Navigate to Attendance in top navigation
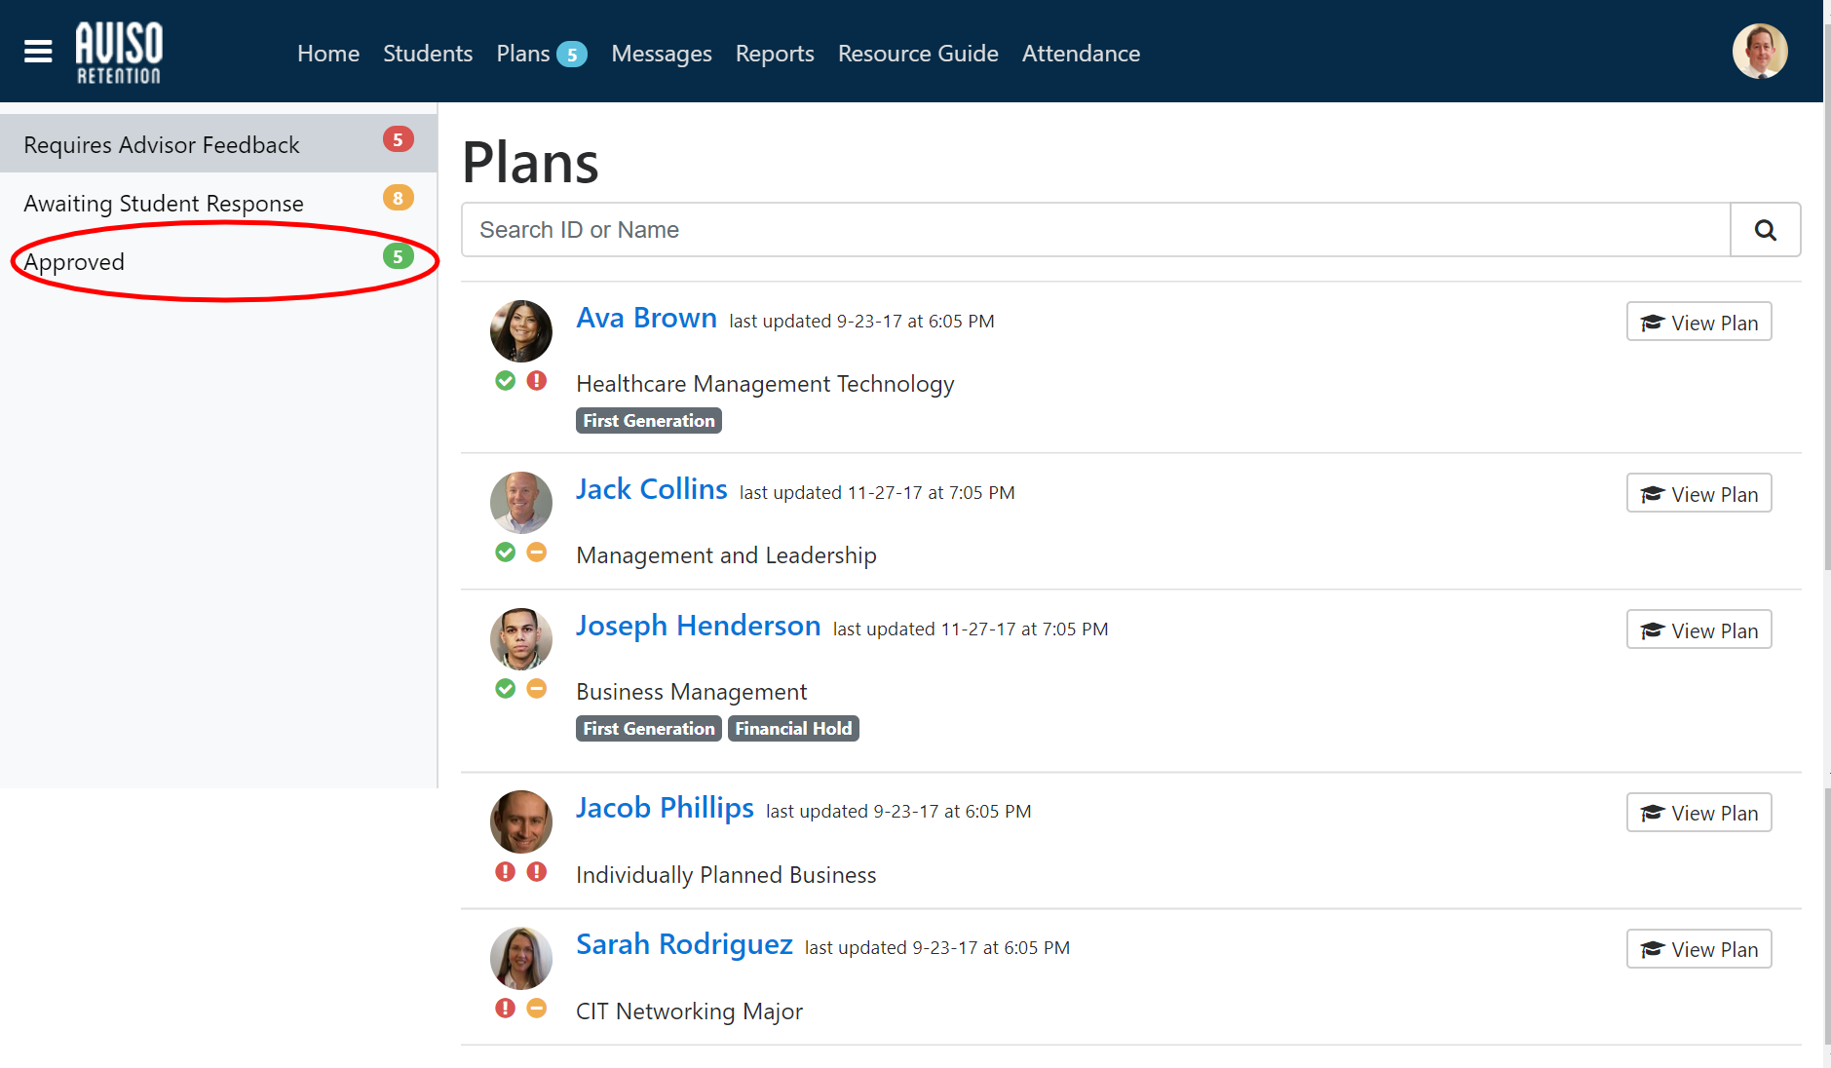The height and width of the screenshot is (1068, 1831). coord(1080,54)
